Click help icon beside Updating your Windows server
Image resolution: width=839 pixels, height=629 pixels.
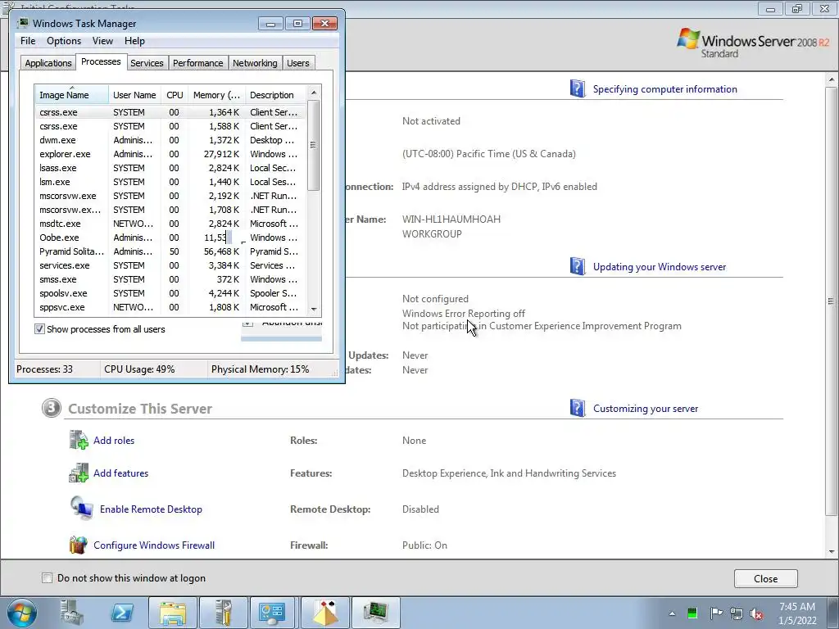coord(578,266)
